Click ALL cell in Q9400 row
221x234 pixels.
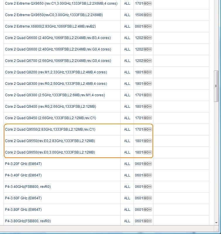[x=127, y=107]
